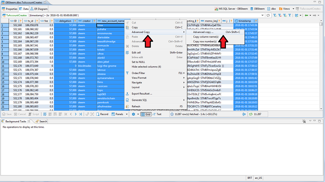Click sort icon on timestamp column
The width and height of the screenshot is (325, 182).
click(x=255, y=21)
